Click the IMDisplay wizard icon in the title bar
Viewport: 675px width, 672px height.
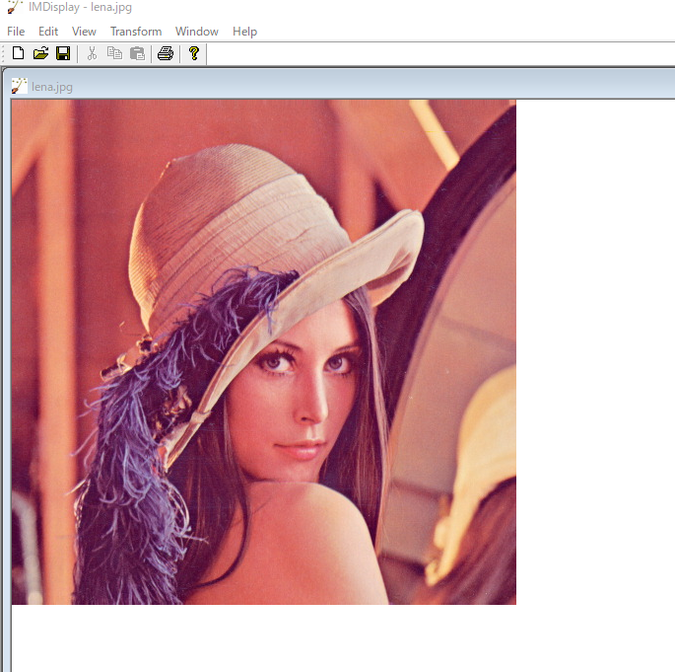[15, 7]
